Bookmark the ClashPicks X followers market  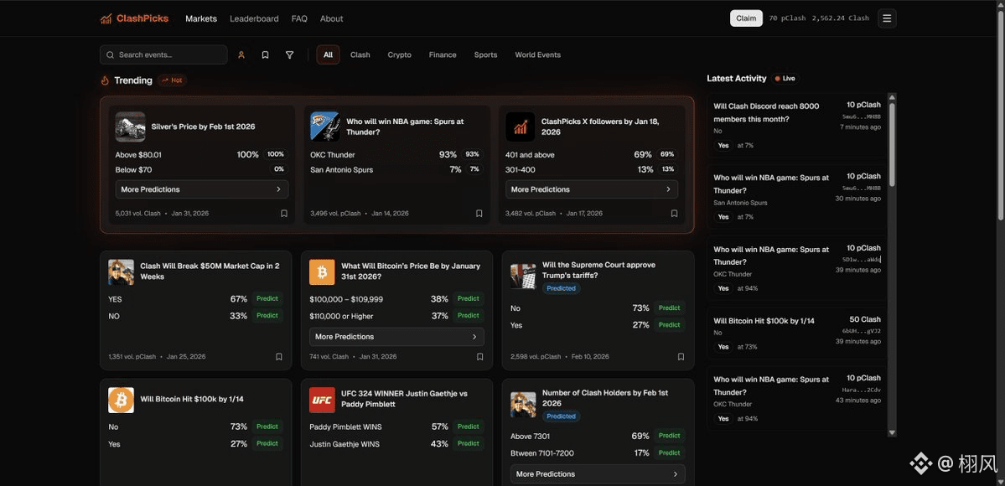tap(674, 214)
